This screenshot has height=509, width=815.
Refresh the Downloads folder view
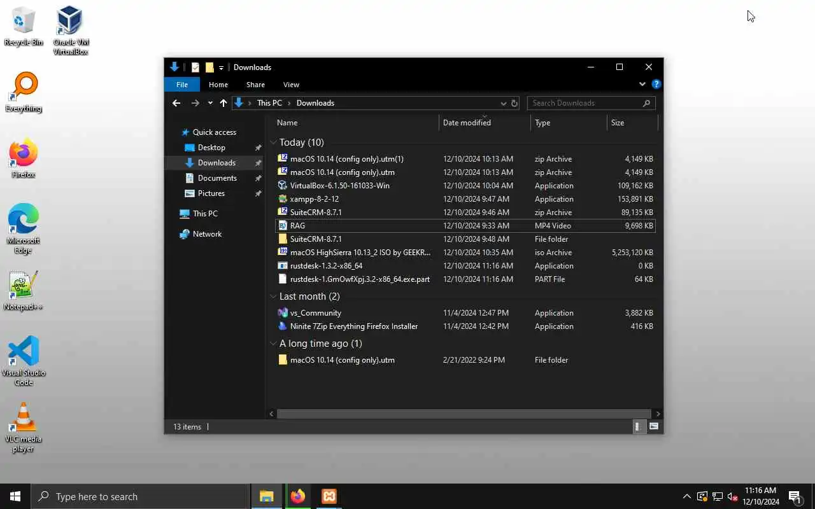click(x=514, y=103)
